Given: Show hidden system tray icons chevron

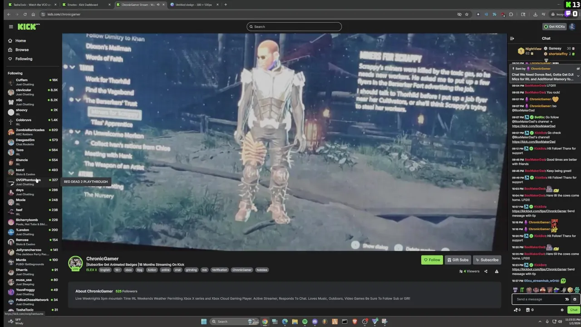Looking at the screenshot, I should point(540,322).
